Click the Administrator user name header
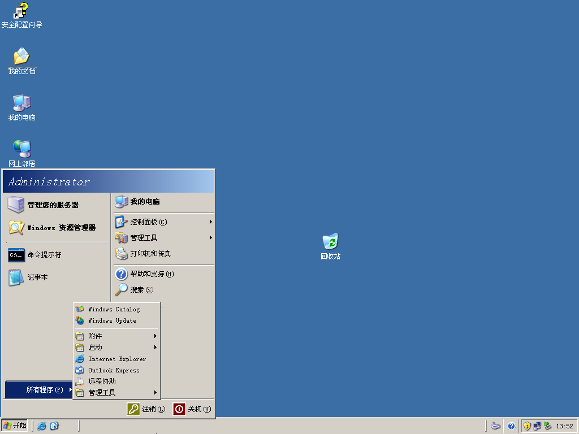579x434 pixels. 49,181
